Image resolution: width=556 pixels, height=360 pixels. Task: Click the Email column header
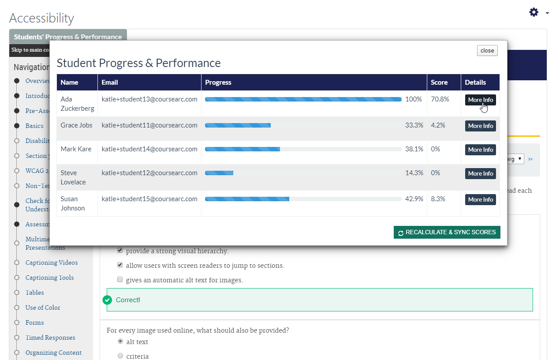149,82
